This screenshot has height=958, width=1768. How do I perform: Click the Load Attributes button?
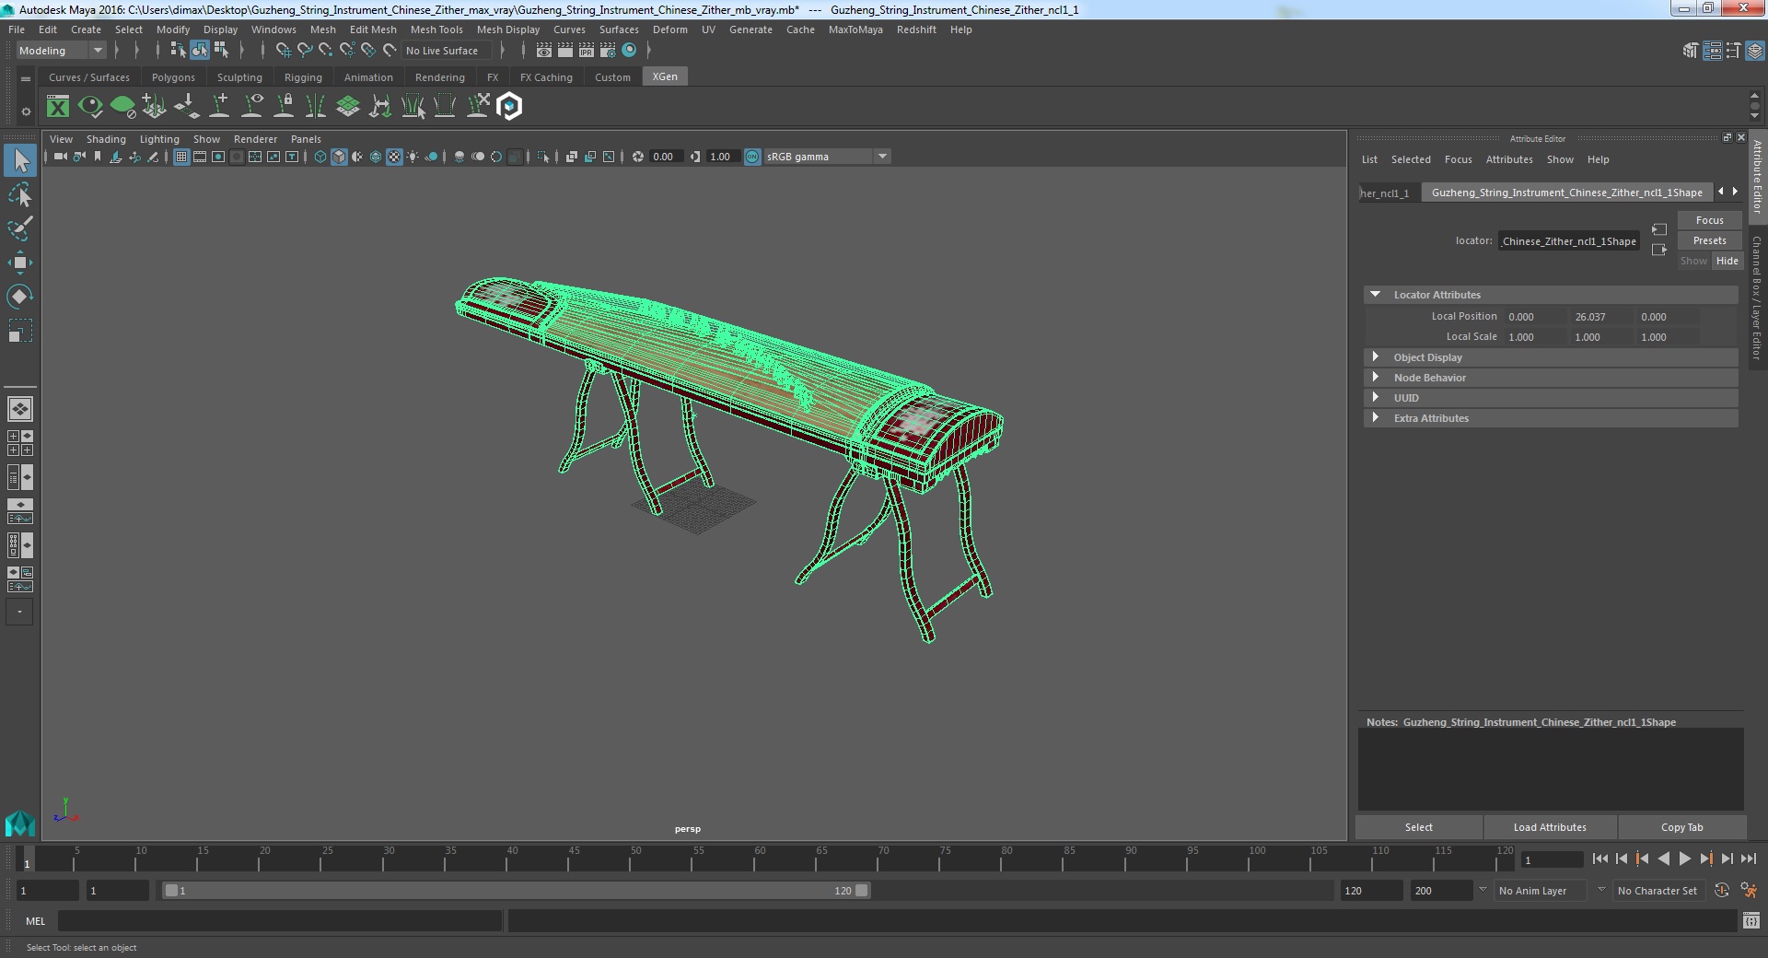point(1550,827)
